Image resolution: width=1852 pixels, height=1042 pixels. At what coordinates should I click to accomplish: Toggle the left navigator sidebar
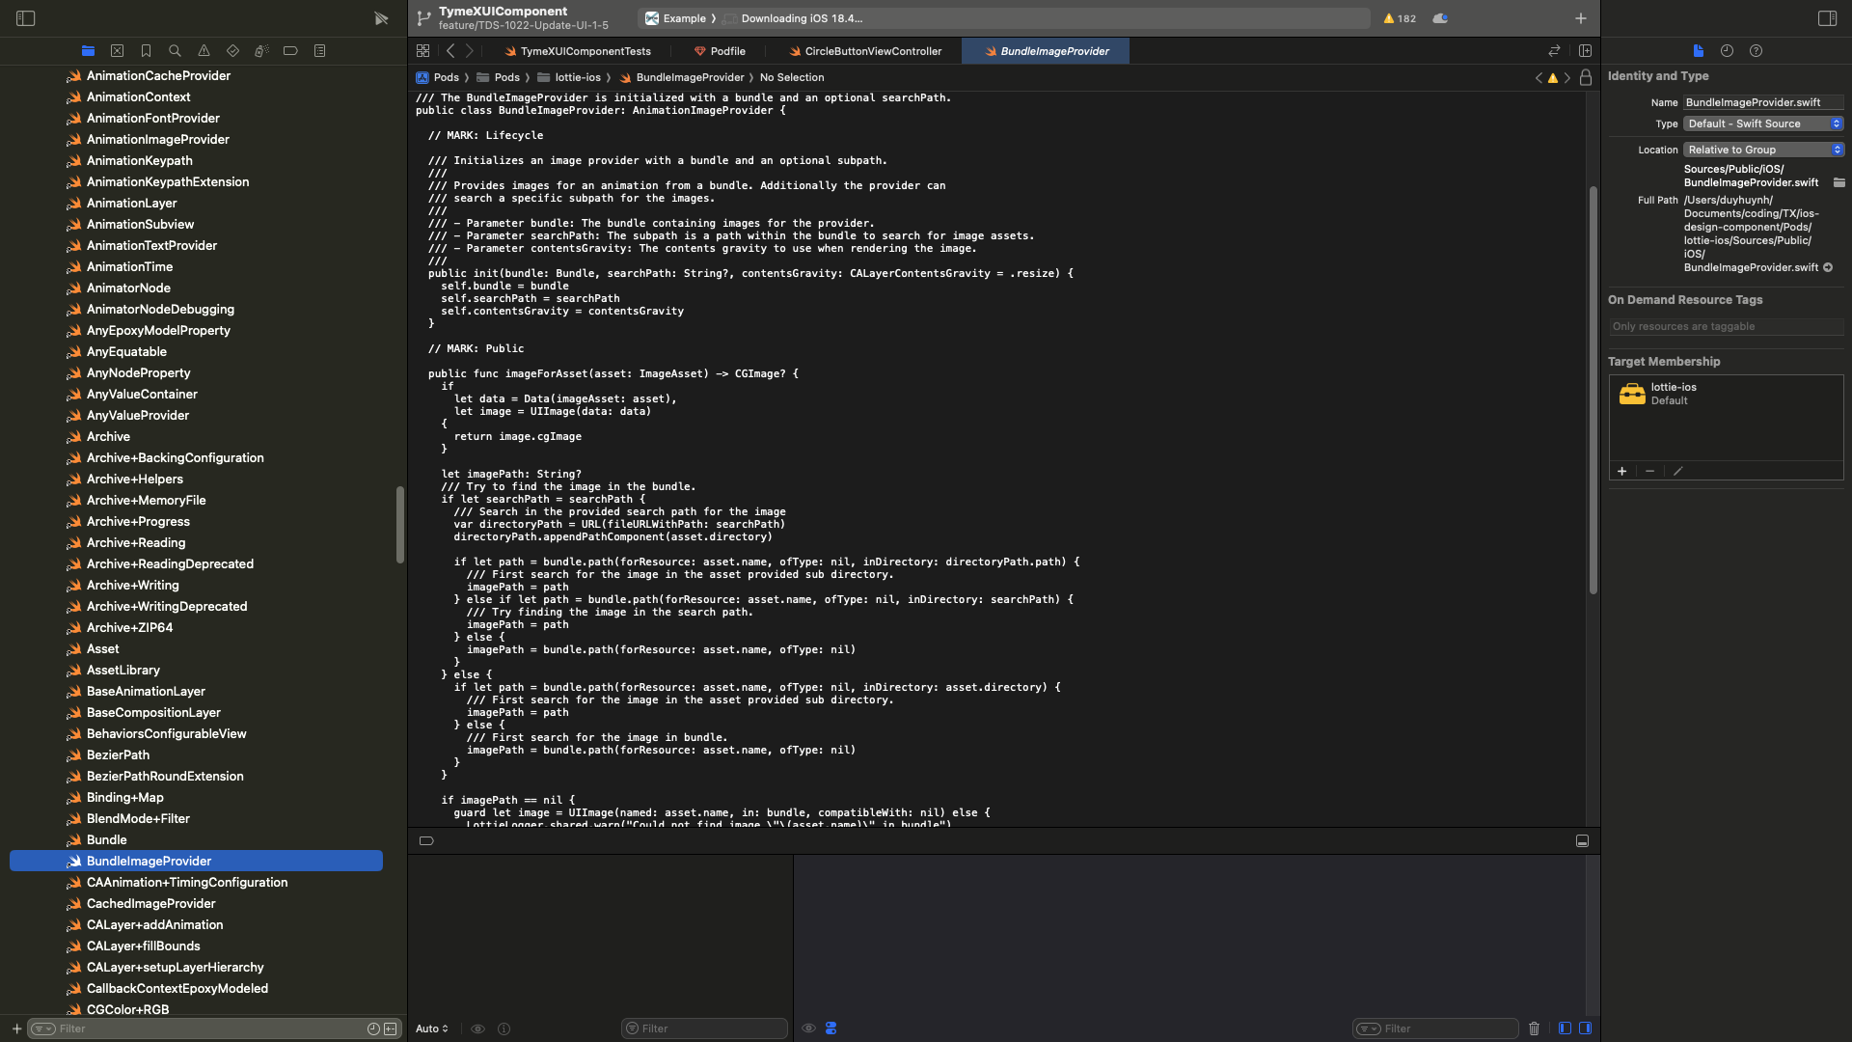tap(26, 18)
